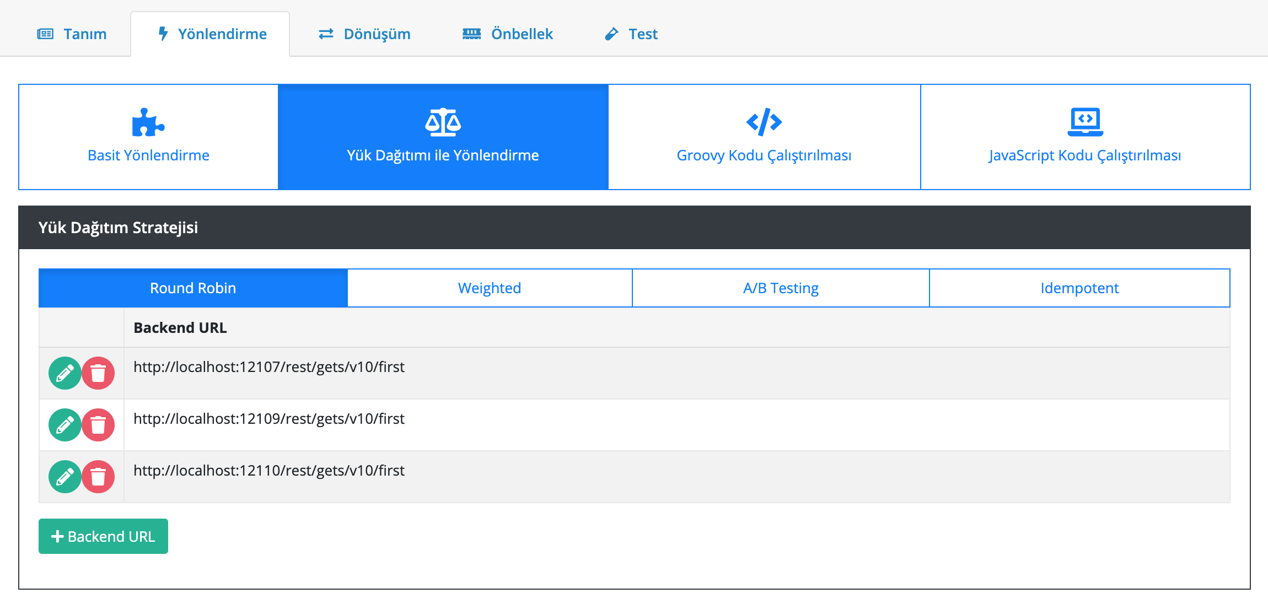Click the Yönlendirme lightning bolt icon
This screenshot has height=593, width=1268.
tap(163, 34)
